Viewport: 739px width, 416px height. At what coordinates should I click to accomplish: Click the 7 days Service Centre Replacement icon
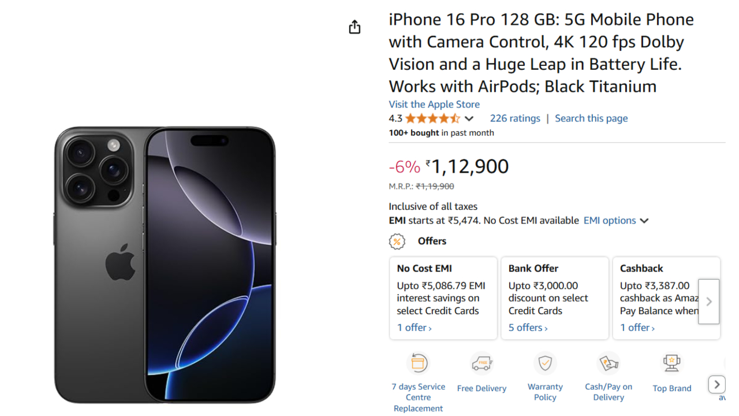pyautogui.click(x=418, y=363)
